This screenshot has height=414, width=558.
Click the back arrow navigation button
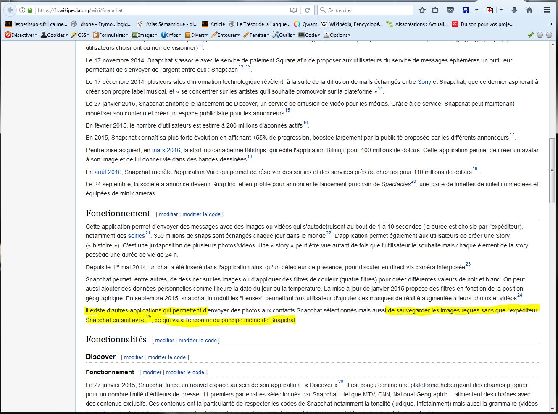pos(10,10)
